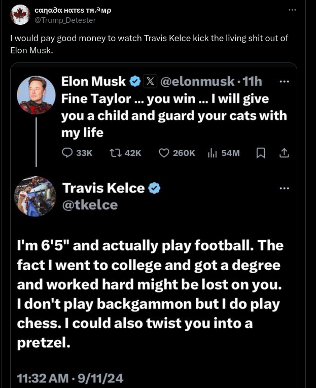Click the 11:32 AM 9/11/24 timestamp

71,378
